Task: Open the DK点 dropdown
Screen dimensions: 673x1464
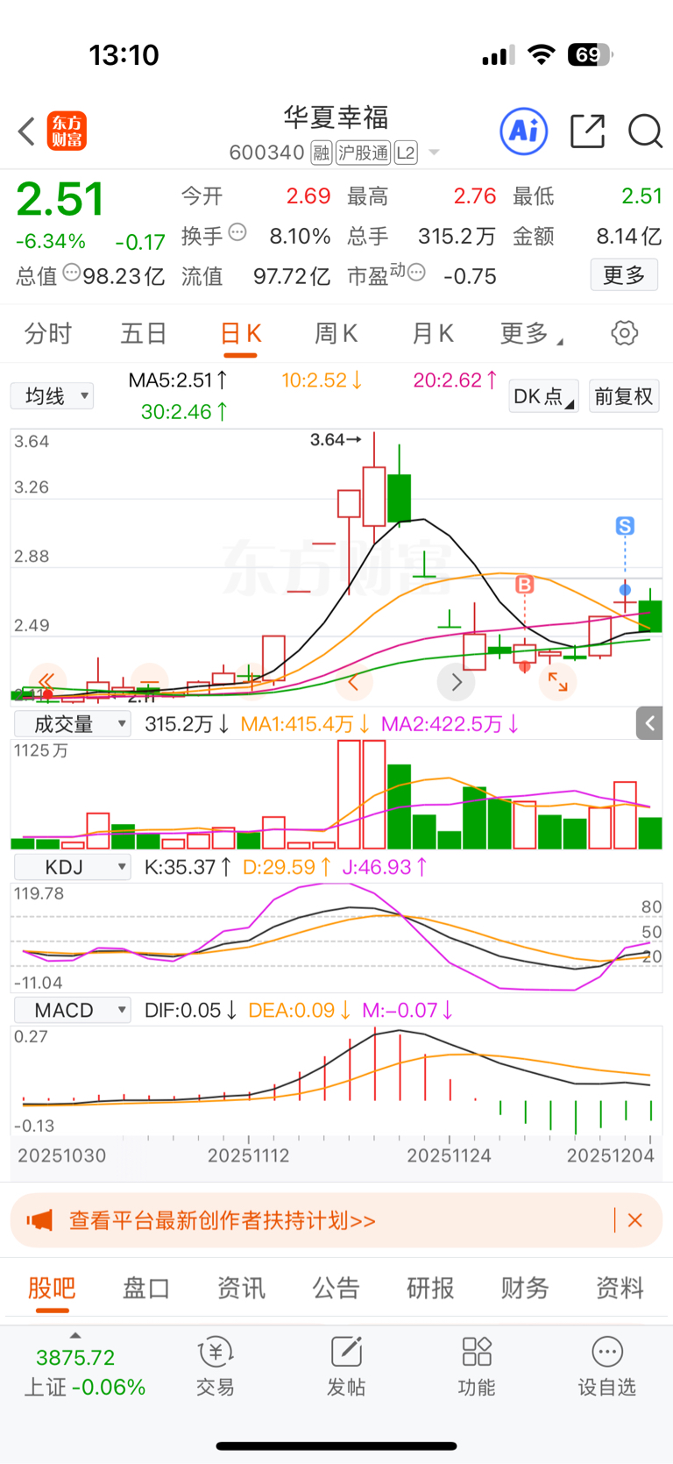Action: pos(543,396)
